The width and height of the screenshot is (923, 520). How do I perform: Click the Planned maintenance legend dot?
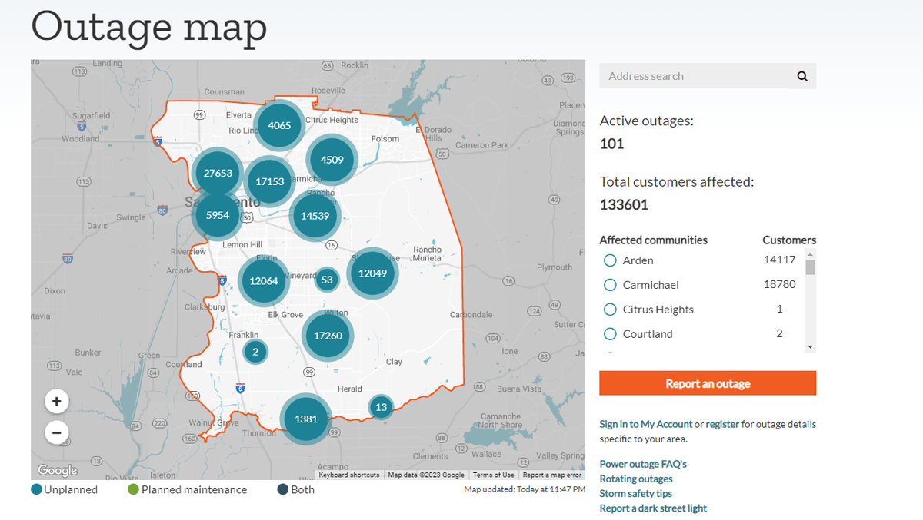[x=133, y=489]
